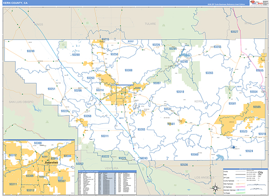Click ZIP code label 93524

coord(249,151)
